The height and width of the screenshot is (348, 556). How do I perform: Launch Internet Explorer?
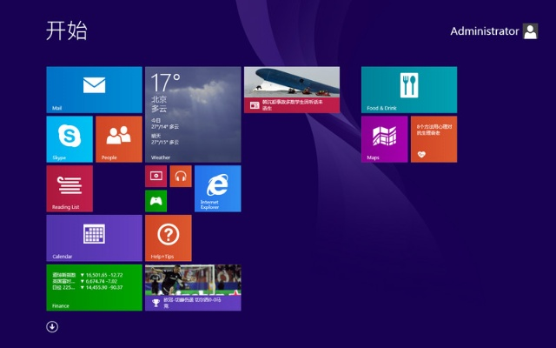pos(217,189)
